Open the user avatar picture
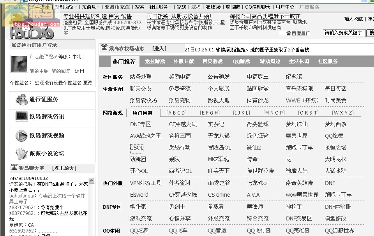This screenshot has height=236, width=374. coord(19,63)
